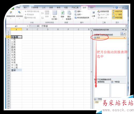Expand the formula bar with right-end arrow
The height and width of the screenshot is (114, 134).
coord(126,26)
